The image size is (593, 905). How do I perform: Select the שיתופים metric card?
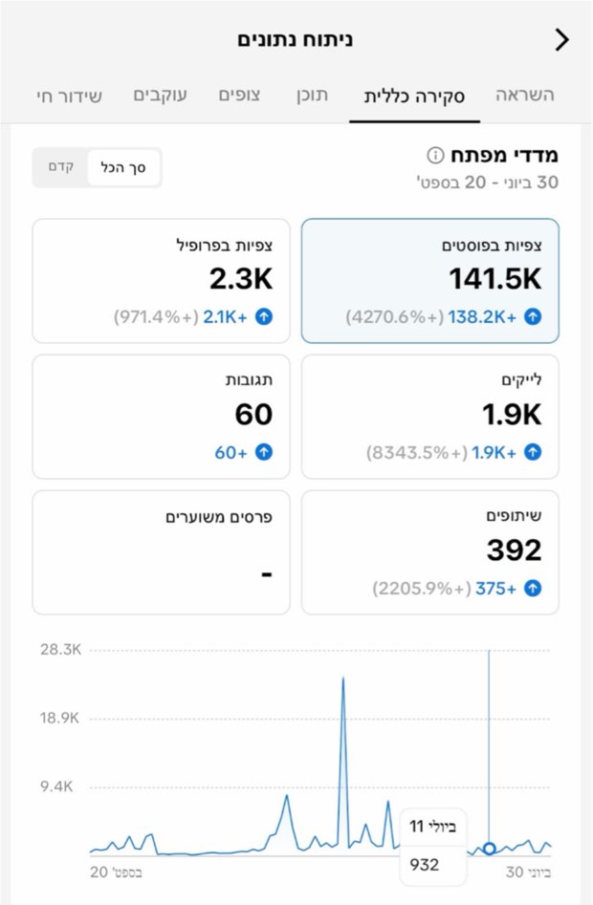pyautogui.click(x=430, y=552)
